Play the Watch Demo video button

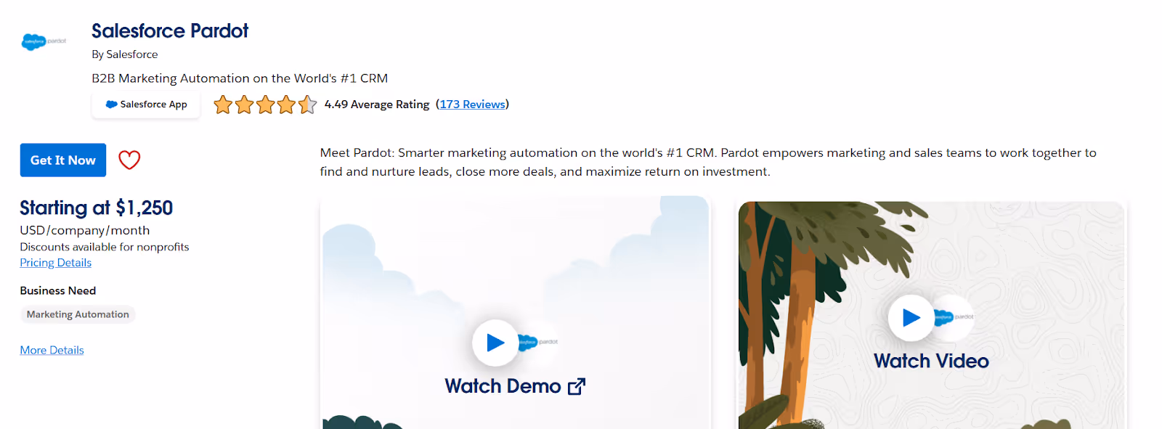coord(495,343)
